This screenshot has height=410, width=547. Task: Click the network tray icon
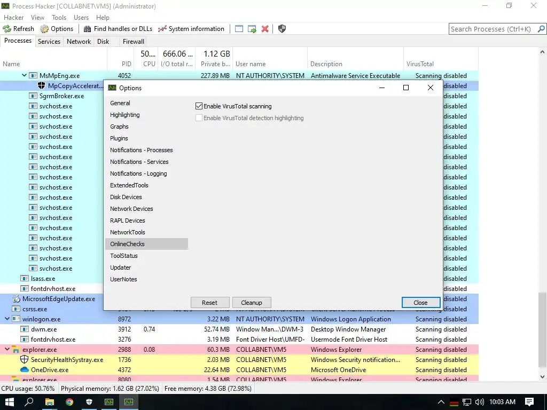(x=467, y=402)
